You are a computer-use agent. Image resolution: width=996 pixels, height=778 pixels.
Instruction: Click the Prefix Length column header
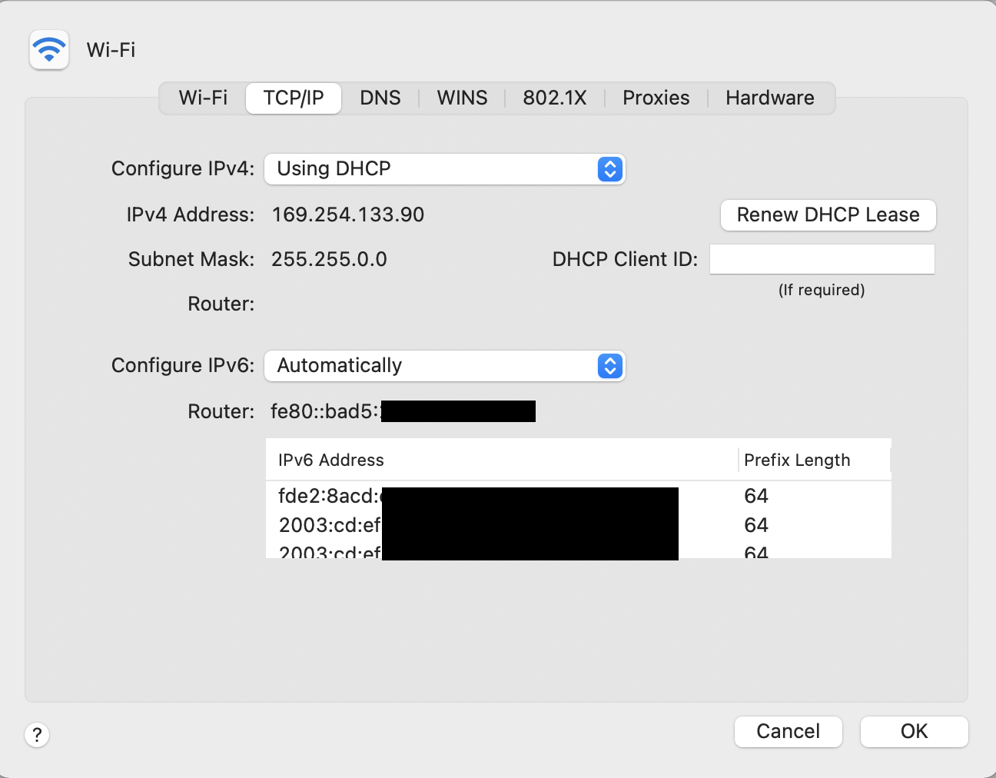815,460
